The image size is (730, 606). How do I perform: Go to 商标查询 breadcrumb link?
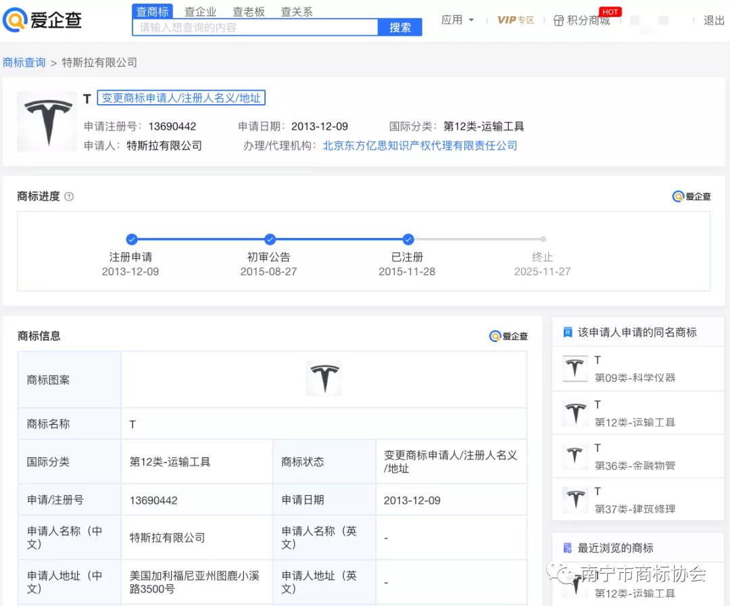point(24,62)
